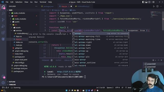Select the 'ri-error-warning-line' suggestion
Screen dimensions: 164x92
tap(100, 39)
